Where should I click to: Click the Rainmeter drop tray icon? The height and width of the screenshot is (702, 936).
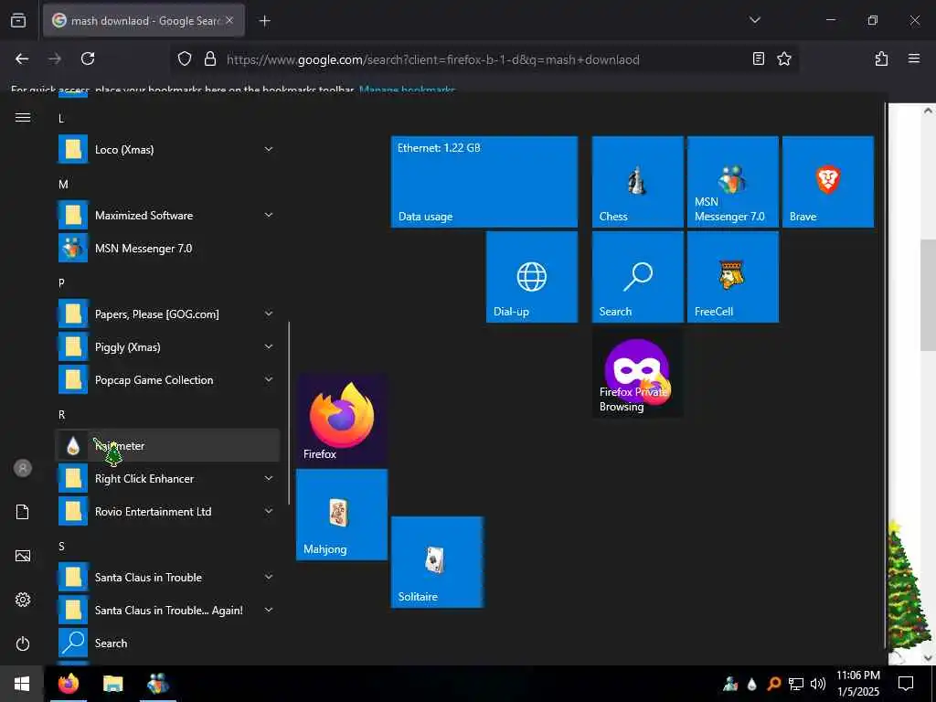[x=752, y=684]
